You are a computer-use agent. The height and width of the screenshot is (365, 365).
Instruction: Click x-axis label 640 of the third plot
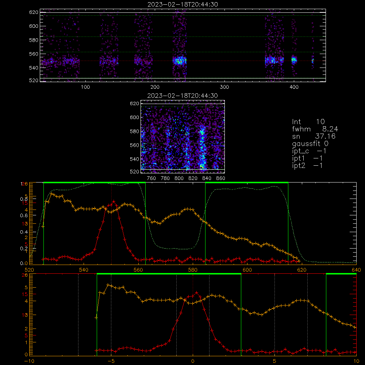click(356, 270)
